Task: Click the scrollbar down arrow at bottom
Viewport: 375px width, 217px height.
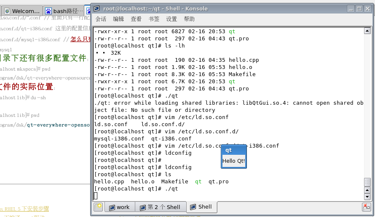Action: click(367, 197)
